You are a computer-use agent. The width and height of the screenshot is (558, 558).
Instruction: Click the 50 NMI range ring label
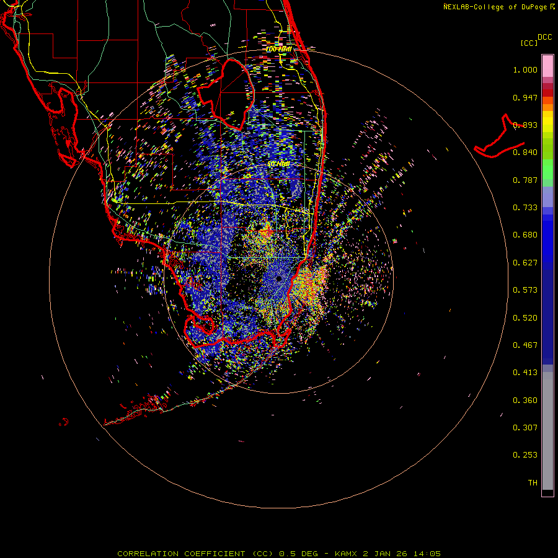[278, 164]
